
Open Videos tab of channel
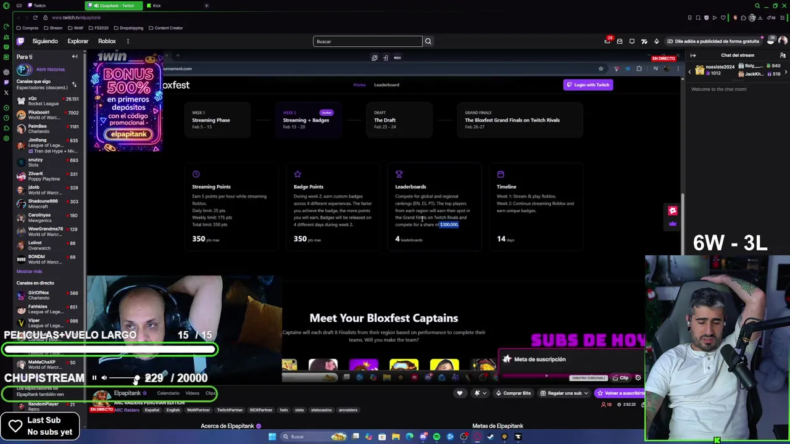click(x=192, y=393)
